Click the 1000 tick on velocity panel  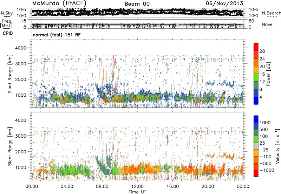pyautogui.click(x=21, y=168)
